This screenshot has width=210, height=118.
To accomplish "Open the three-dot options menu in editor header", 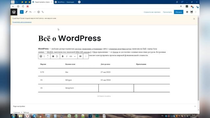I will click(196, 12).
